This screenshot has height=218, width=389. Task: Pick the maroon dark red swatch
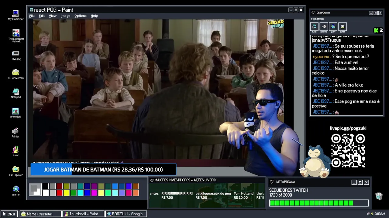[60, 187]
